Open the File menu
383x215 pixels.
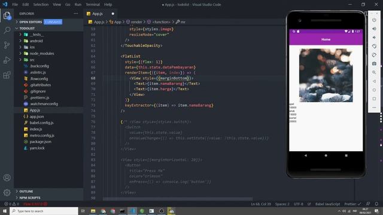[15, 4]
